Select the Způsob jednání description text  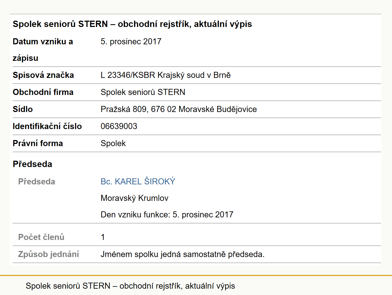[183, 254]
